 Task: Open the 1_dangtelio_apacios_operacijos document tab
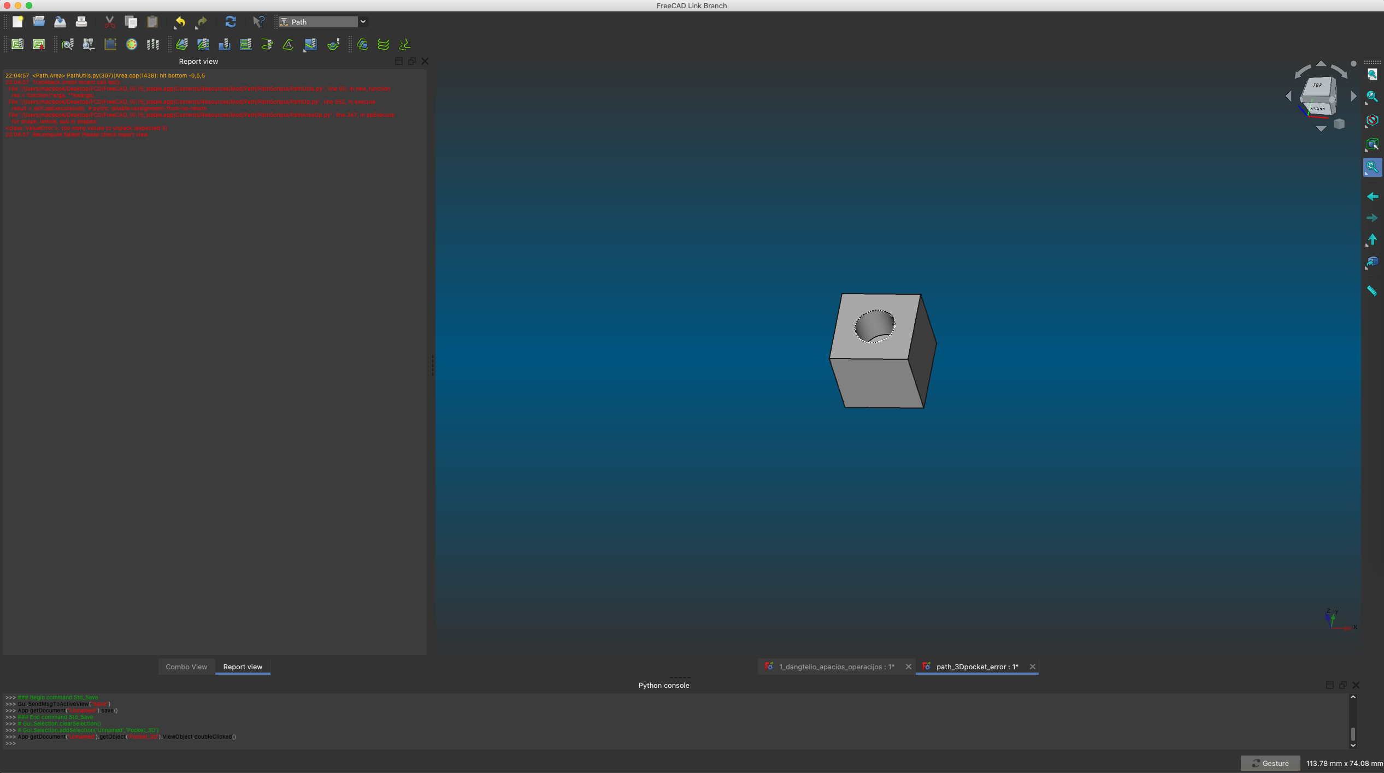(833, 667)
